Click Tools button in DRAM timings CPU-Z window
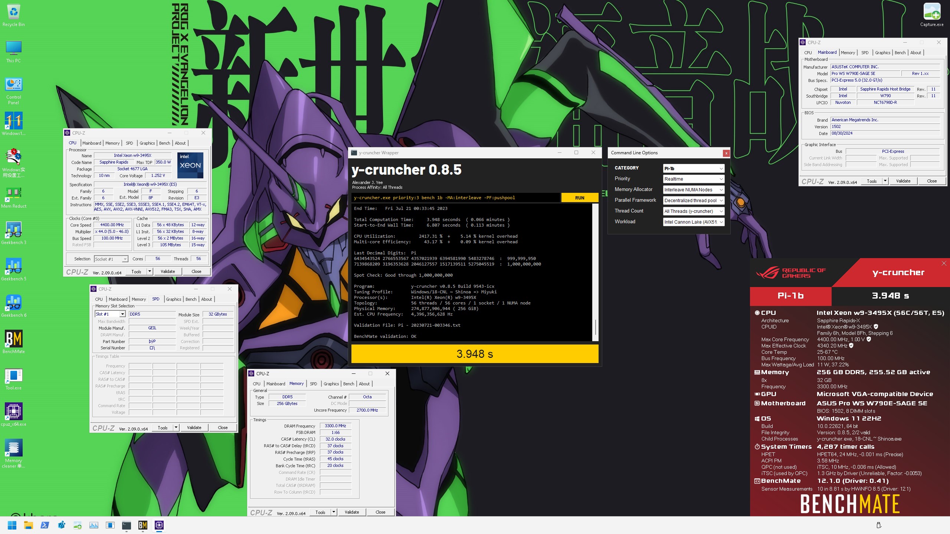The height and width of the screenshot is (534, 950). (321, 512)
